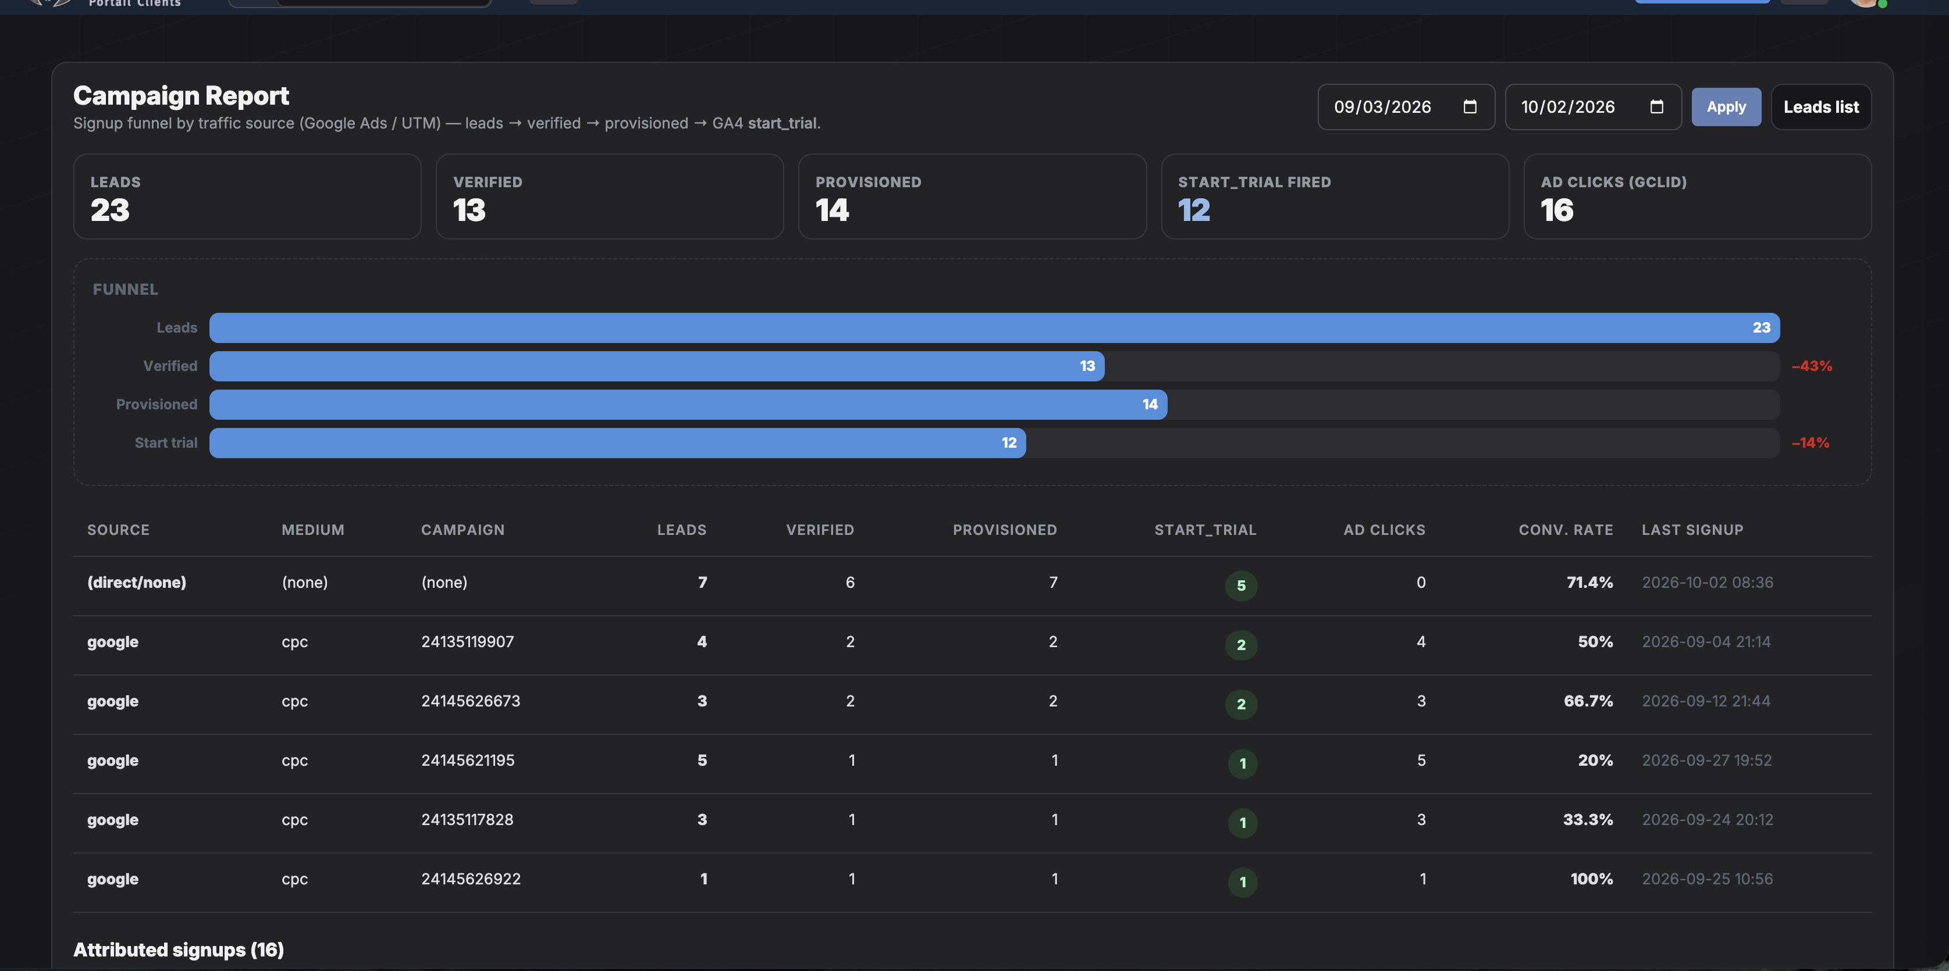Click the Campaign column header
Image resolution: width=1949 pixels, height=971 pixels.
(x=463, y=530)
